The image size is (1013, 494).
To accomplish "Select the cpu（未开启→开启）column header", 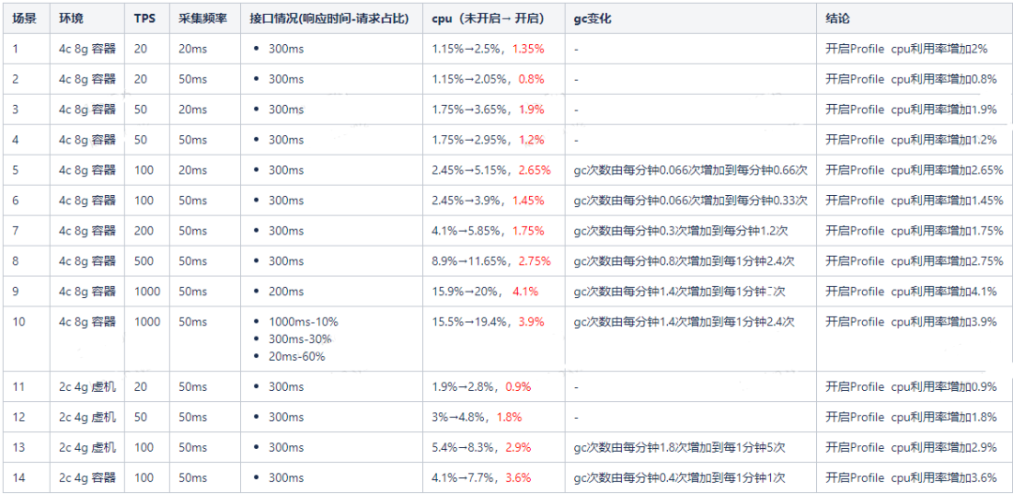I will tap(487, 18).
